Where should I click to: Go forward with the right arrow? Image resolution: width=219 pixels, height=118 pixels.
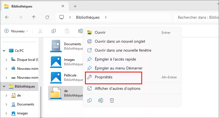[20, 17]
